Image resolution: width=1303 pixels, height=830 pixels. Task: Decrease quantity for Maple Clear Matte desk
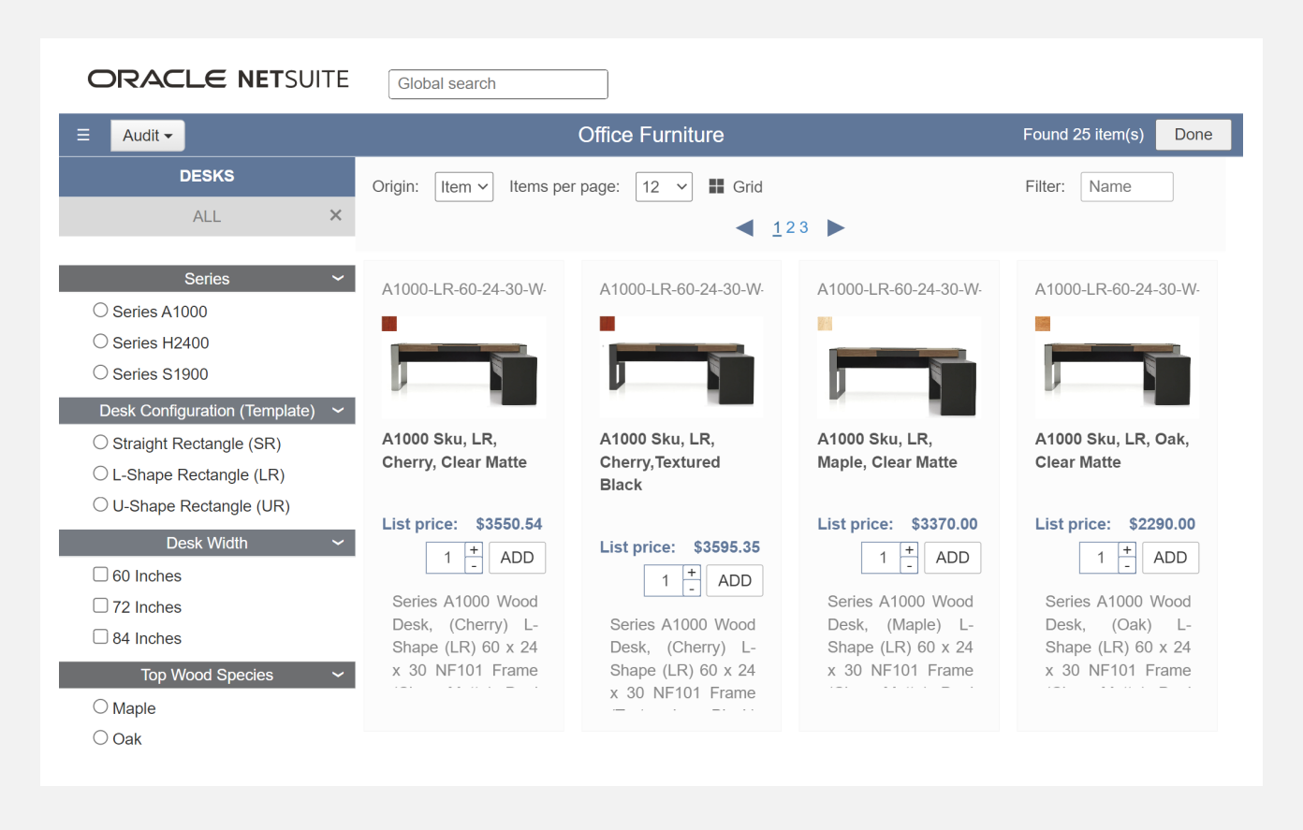(909, 566)
